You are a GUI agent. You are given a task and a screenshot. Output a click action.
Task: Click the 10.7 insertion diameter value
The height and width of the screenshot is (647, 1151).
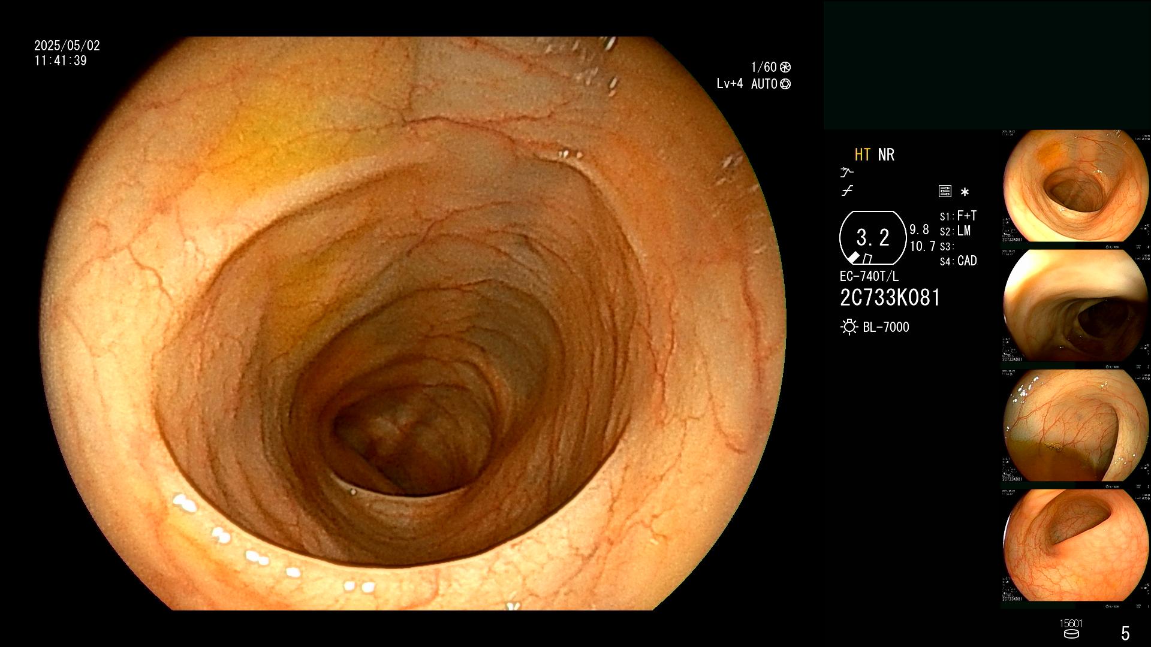(x=923, y=246)
